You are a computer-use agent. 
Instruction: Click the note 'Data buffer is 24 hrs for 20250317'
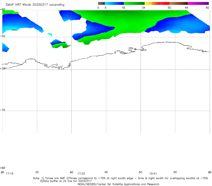click(67, 181)
